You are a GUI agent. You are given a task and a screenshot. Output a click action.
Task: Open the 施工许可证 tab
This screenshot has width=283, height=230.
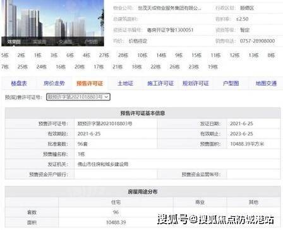[160, 83]
